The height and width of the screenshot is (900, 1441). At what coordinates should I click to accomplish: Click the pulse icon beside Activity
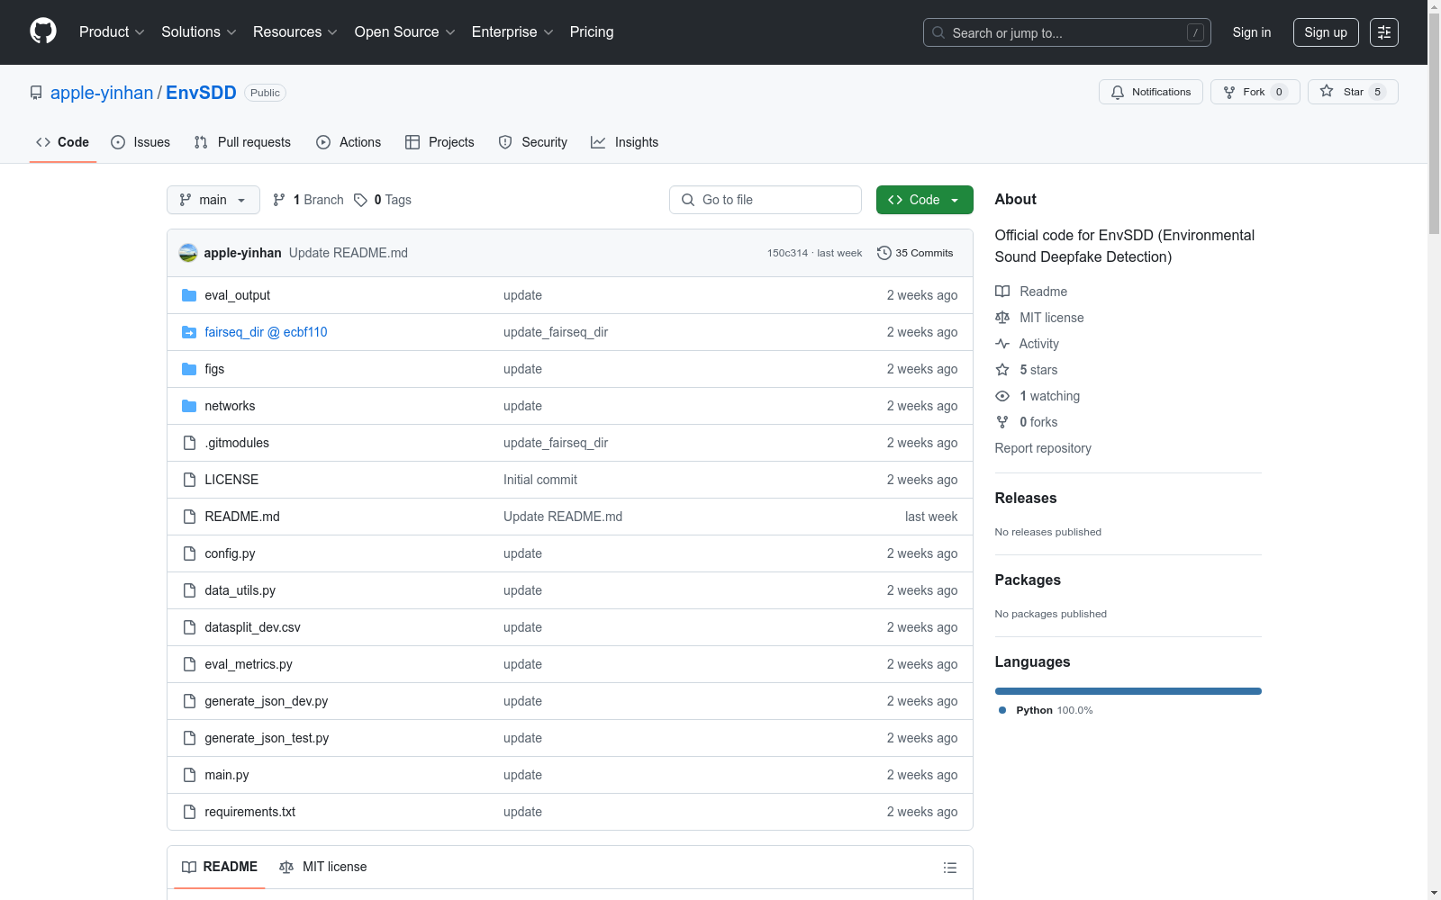[x=1002, y=344]
